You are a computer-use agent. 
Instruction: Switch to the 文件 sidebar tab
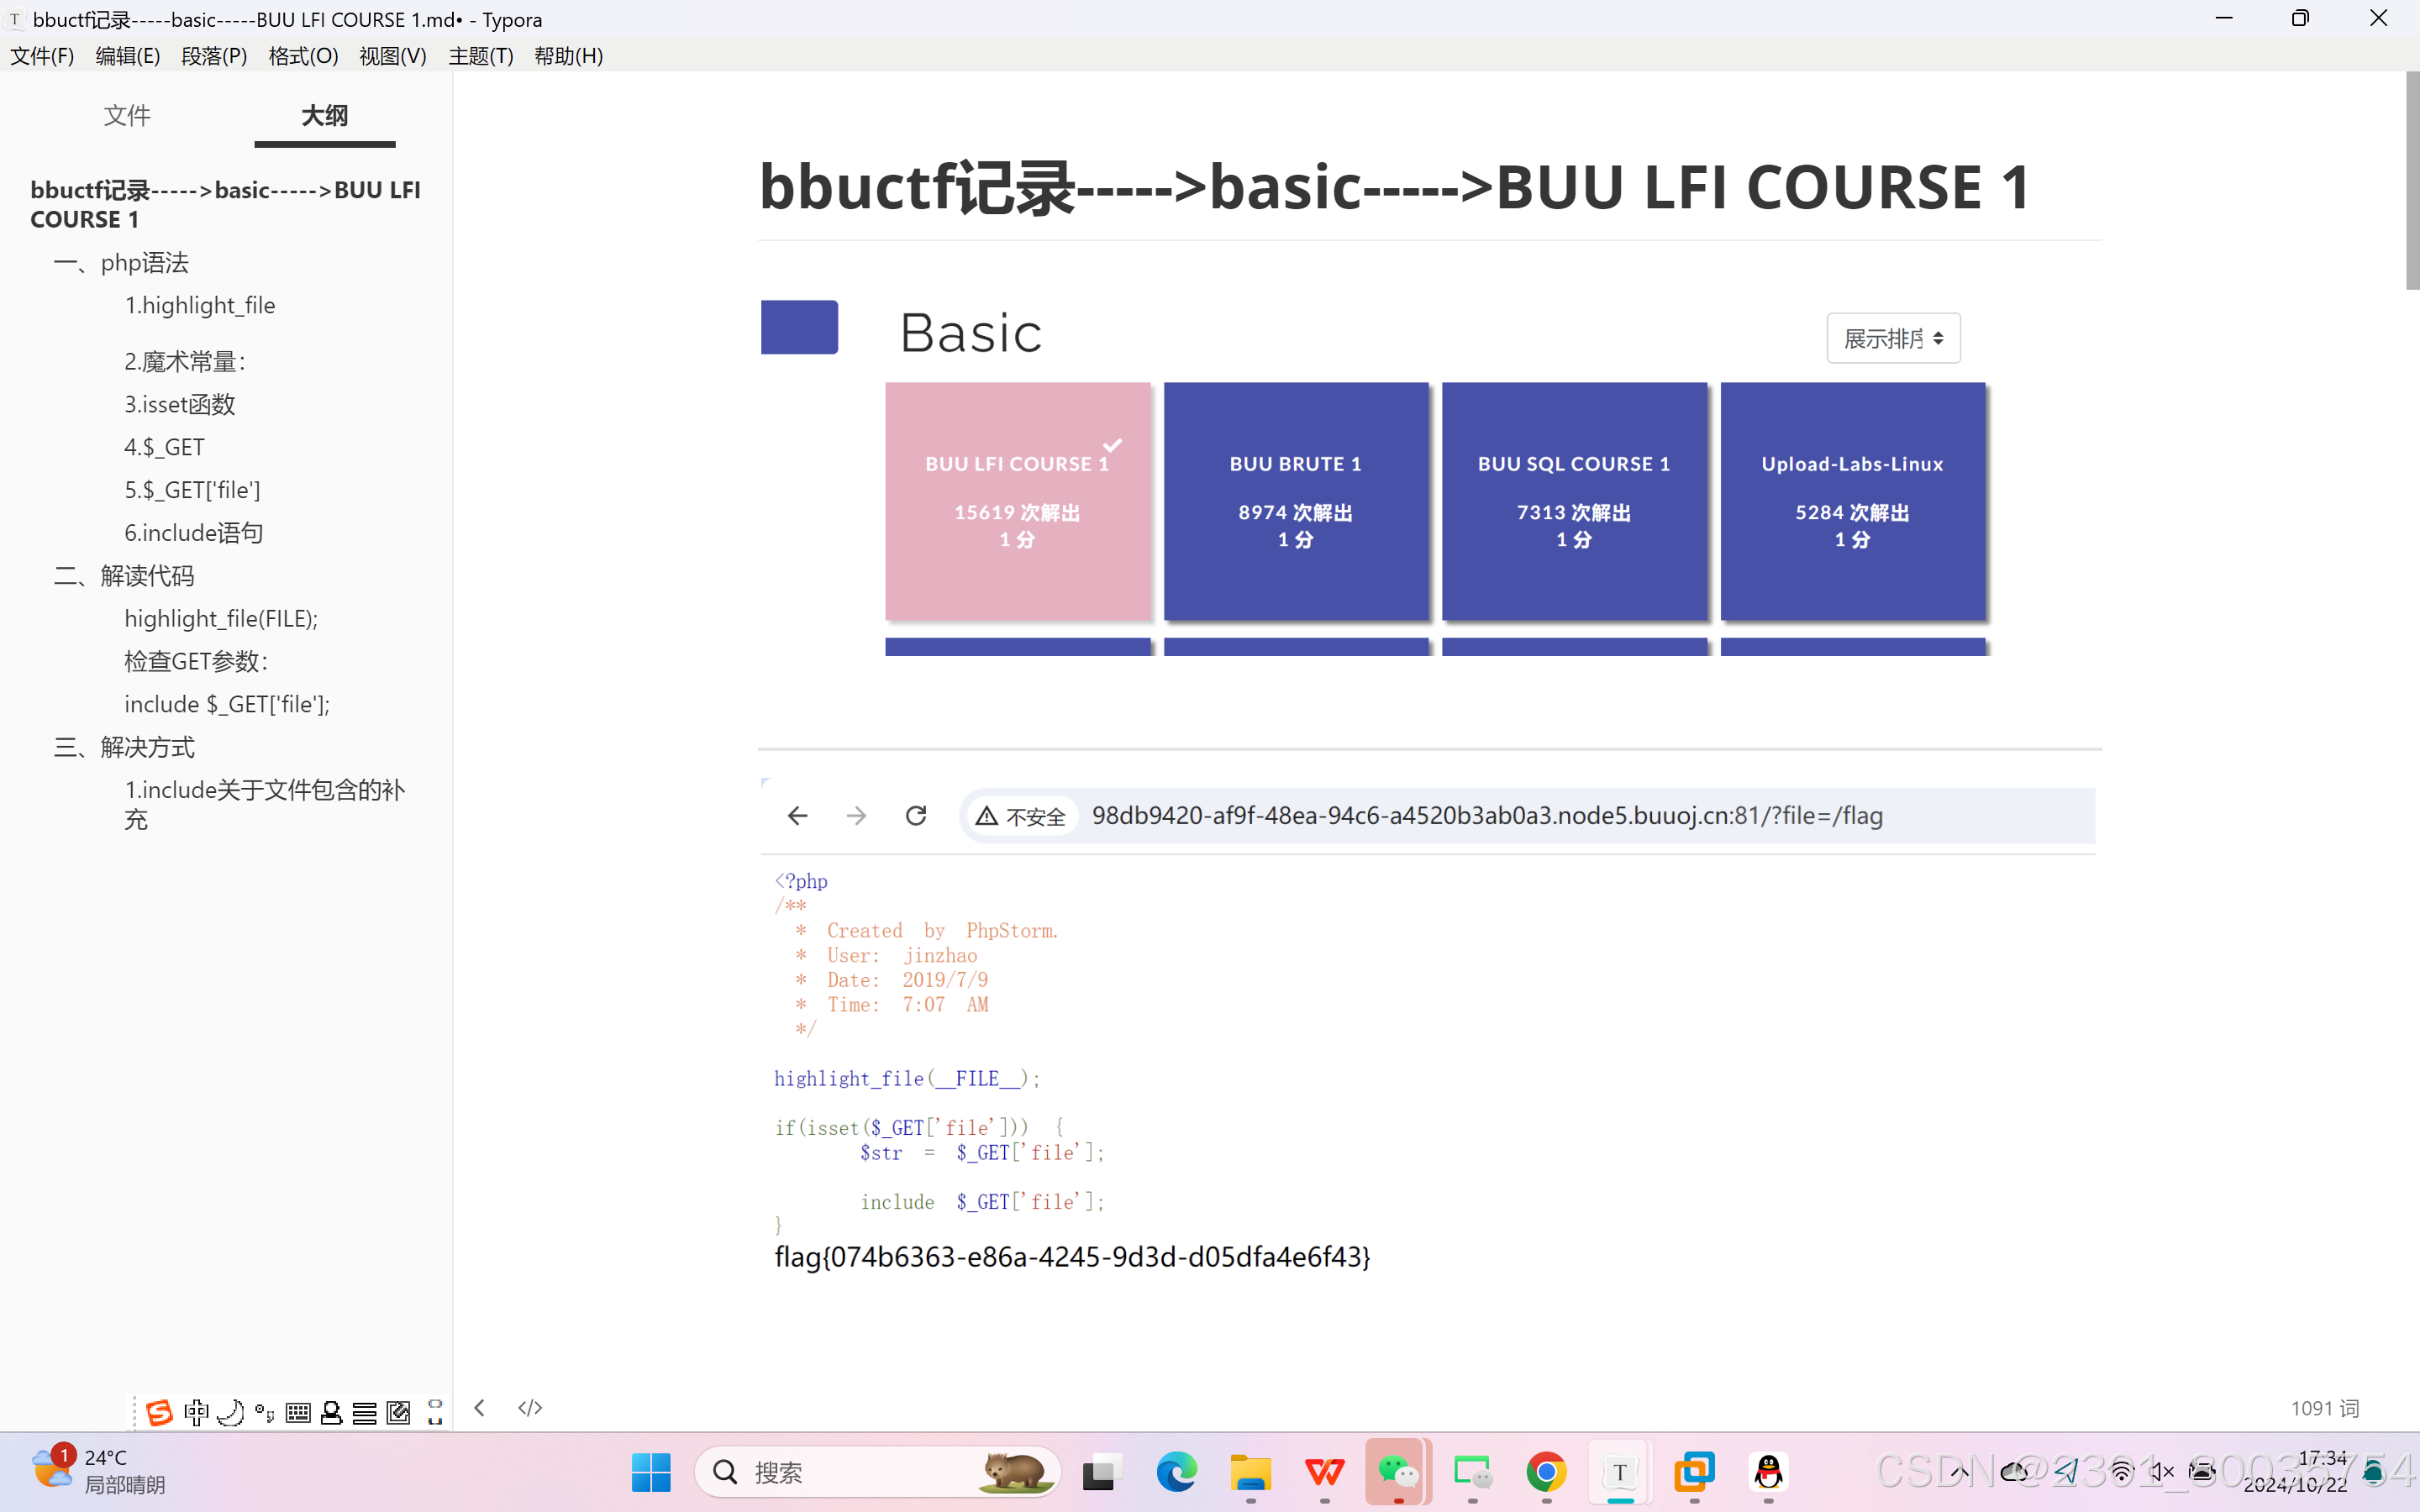pyautogui.click(x=128, y=116)
